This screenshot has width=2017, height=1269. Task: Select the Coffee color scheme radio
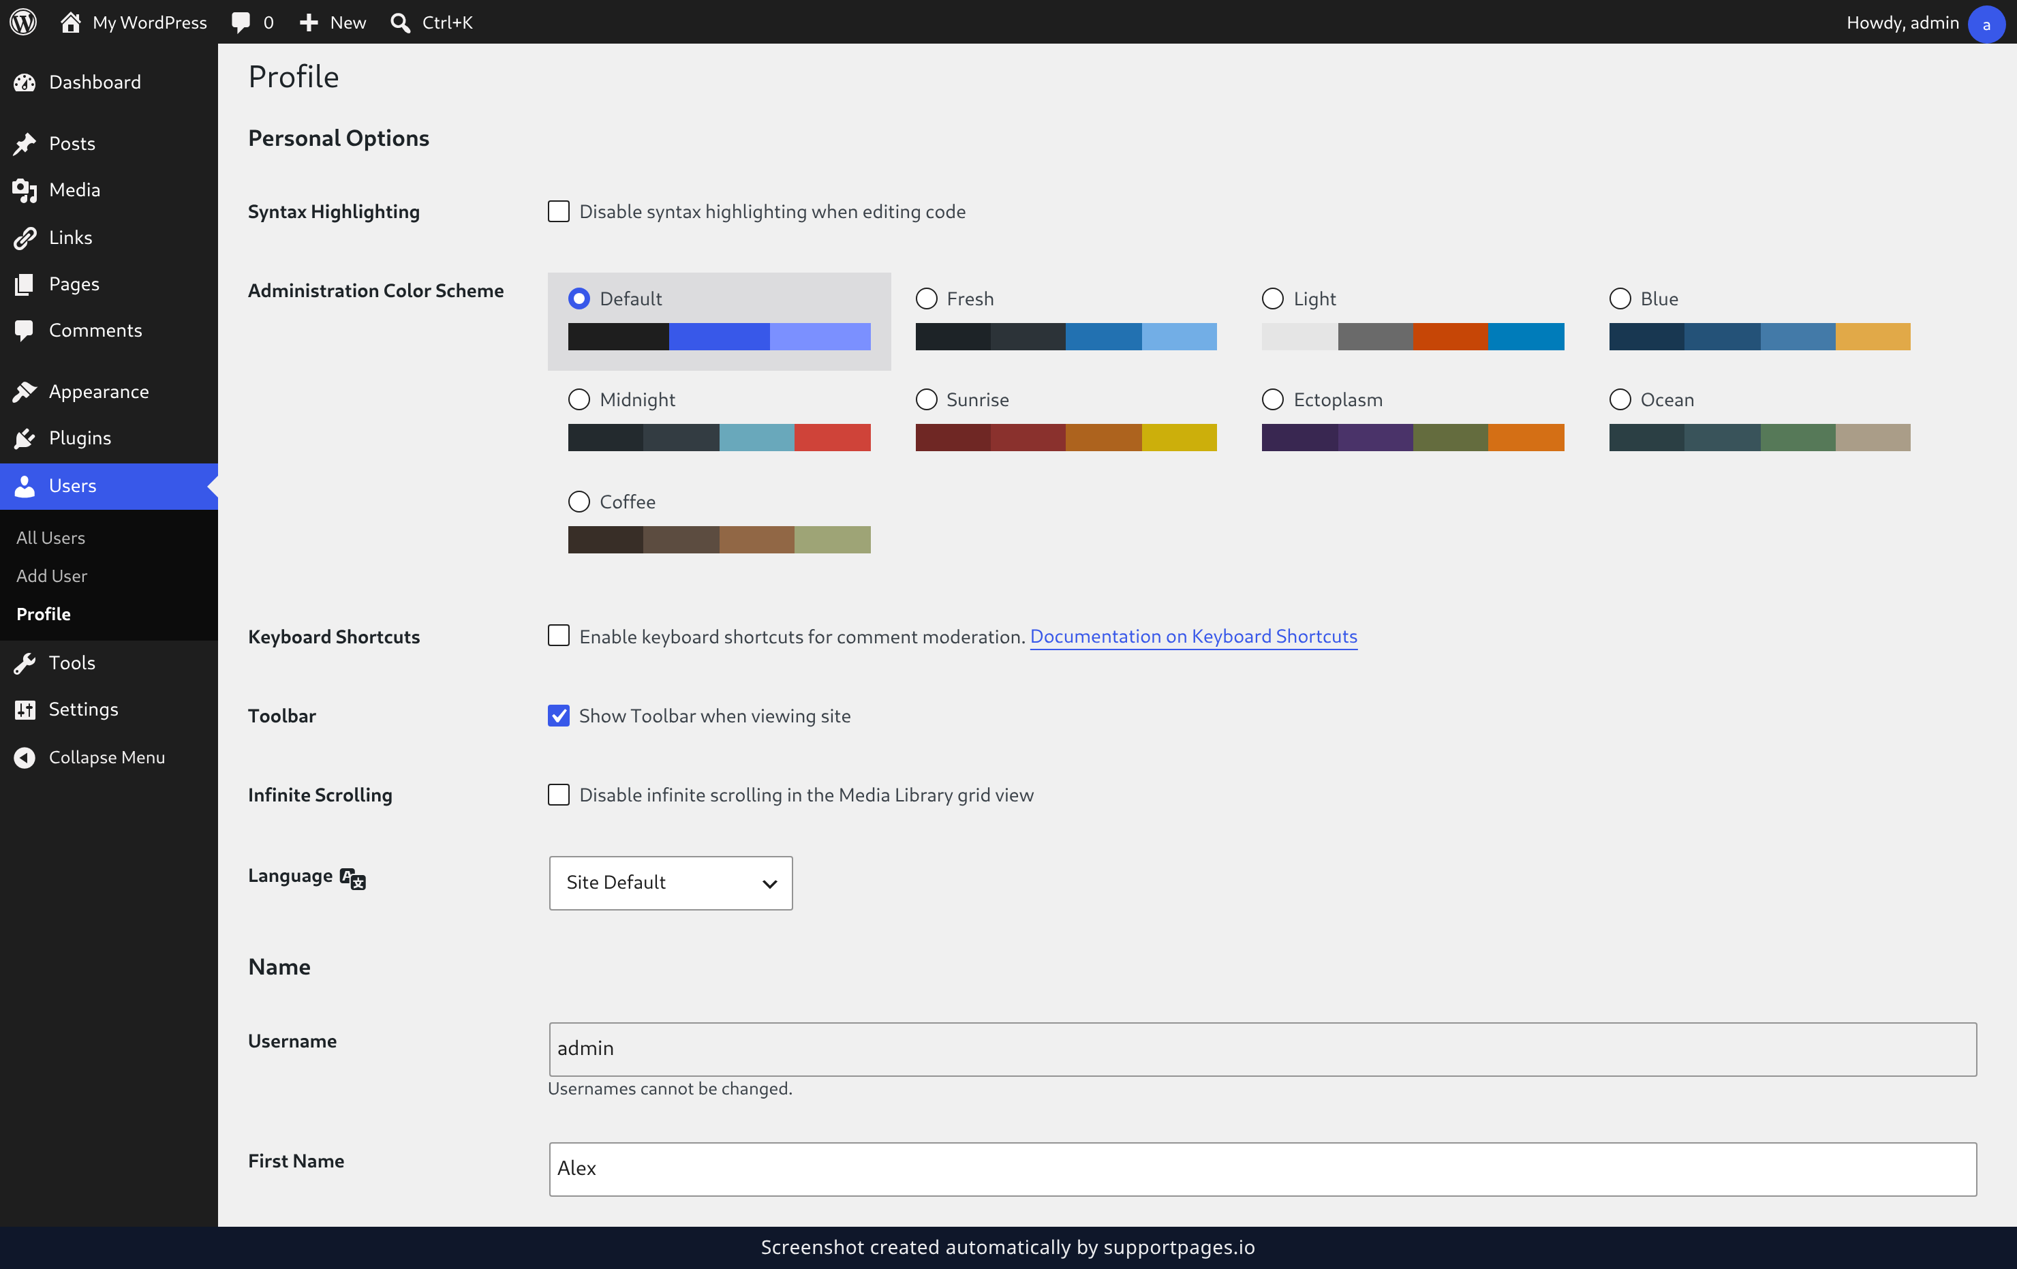[579, 502]
